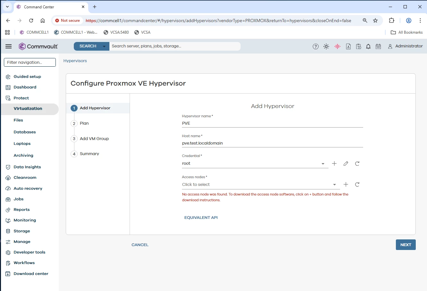Go to the browser home page
This screenshot has height=291, width=427.
43,21
